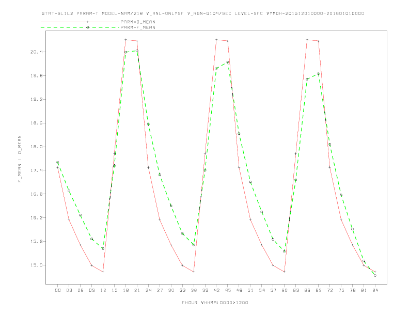Click x-axis tick label 72
409x316 pixels.
(x=329, y=290)
